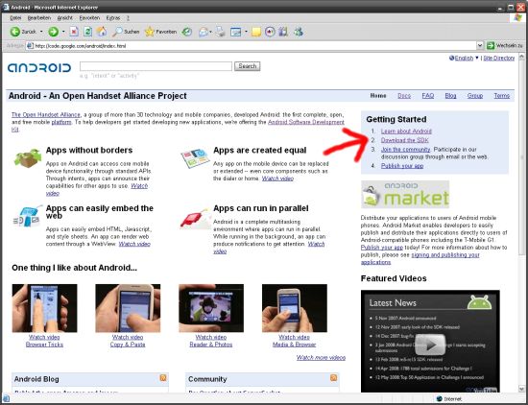Switch to the FAQ tab
528x405 pixels.
[x=428, y=96]
